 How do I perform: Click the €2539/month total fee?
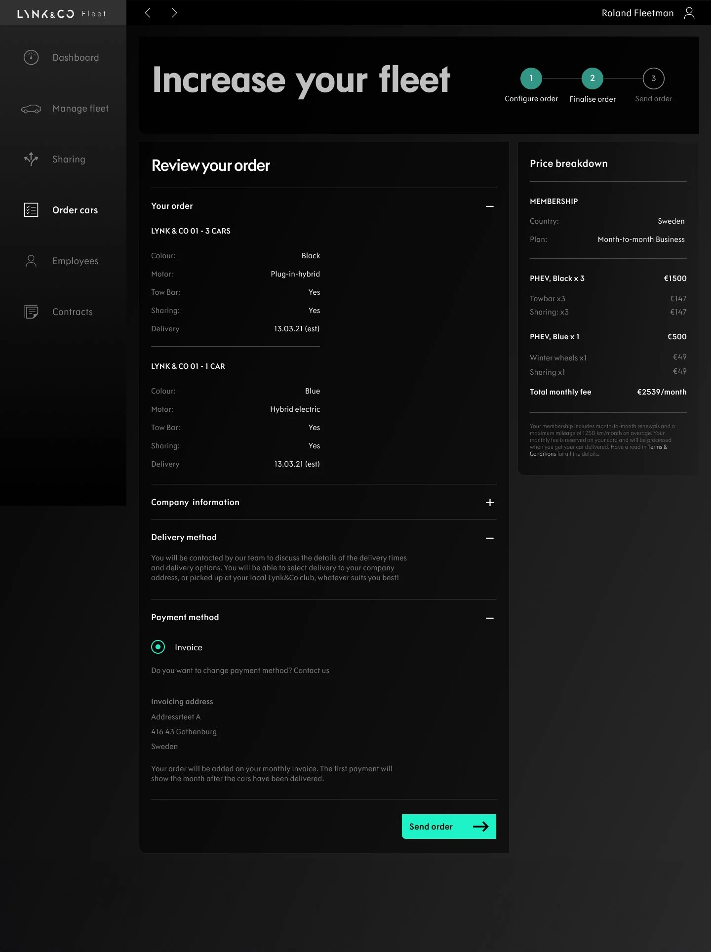coord(662,392)
